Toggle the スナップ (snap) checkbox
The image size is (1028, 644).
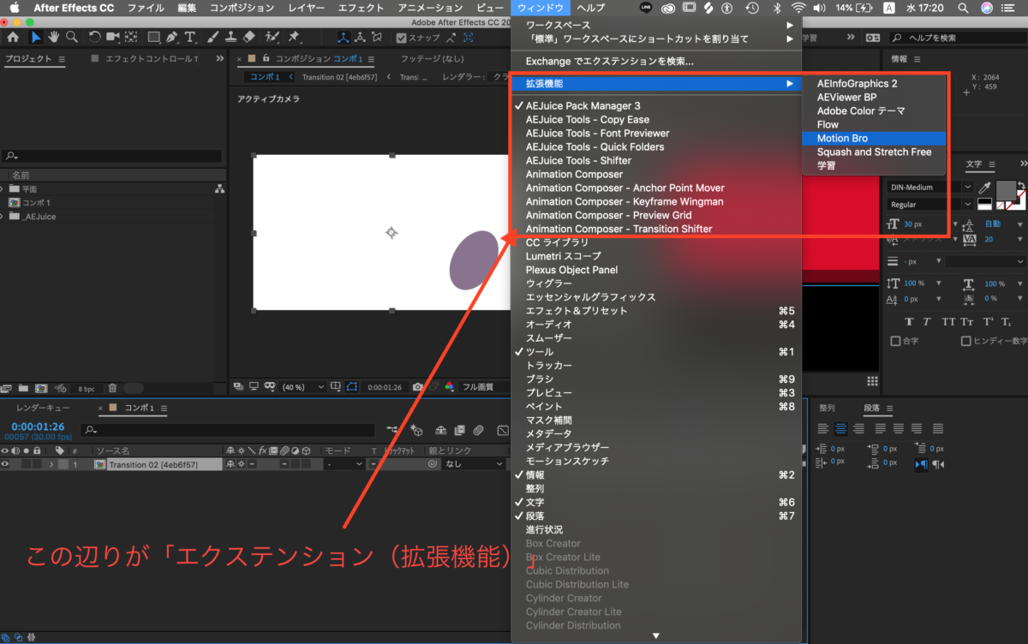click(402, 38)
